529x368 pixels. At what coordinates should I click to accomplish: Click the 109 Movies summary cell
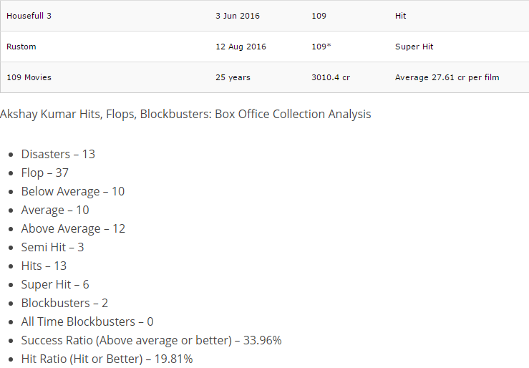click(x=29, y=77)
